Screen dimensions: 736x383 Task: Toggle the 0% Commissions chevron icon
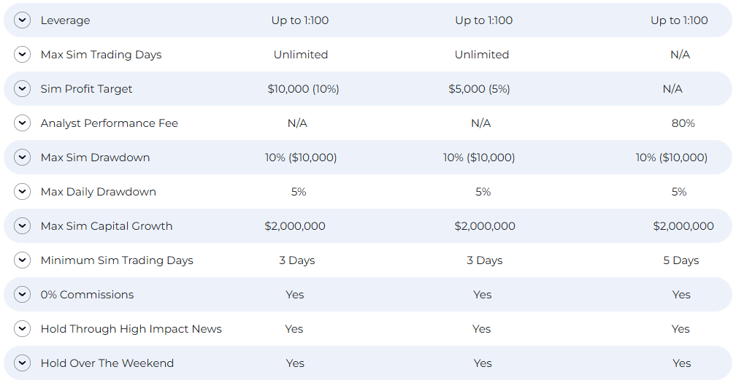pos(22,295)
